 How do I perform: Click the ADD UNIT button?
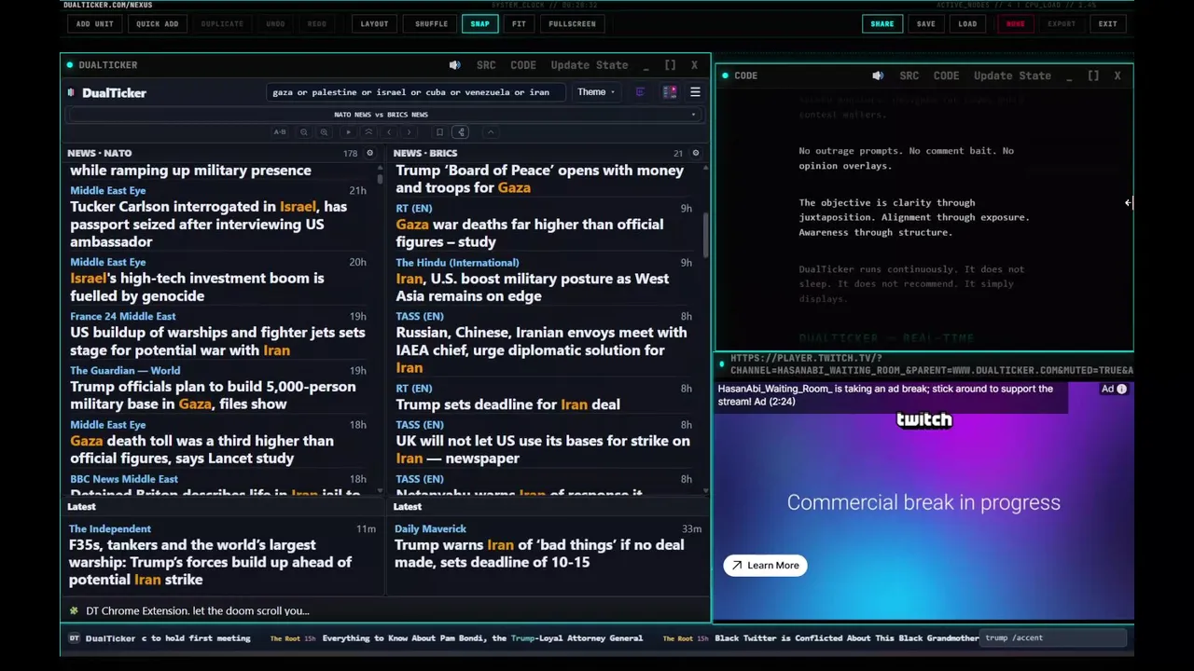[x=95, y=23]
